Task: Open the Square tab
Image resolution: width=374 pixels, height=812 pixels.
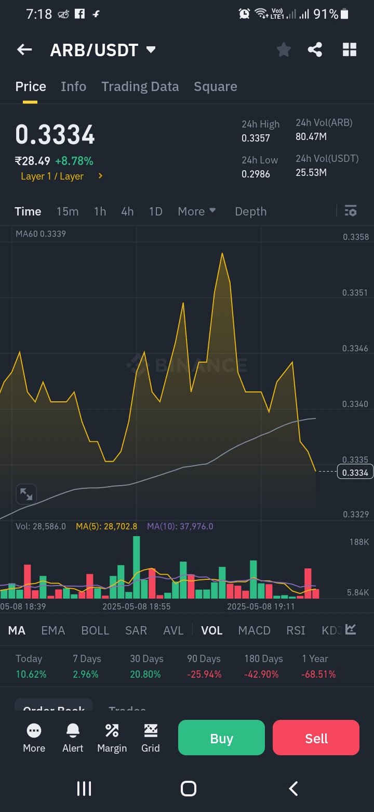Action: (x=216, y=86)
